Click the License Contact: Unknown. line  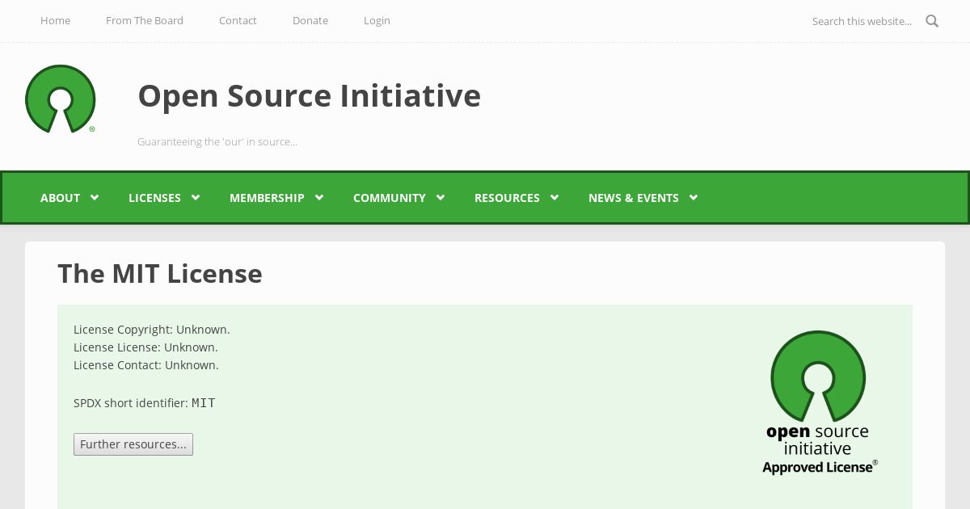click(x=146, y=365)
